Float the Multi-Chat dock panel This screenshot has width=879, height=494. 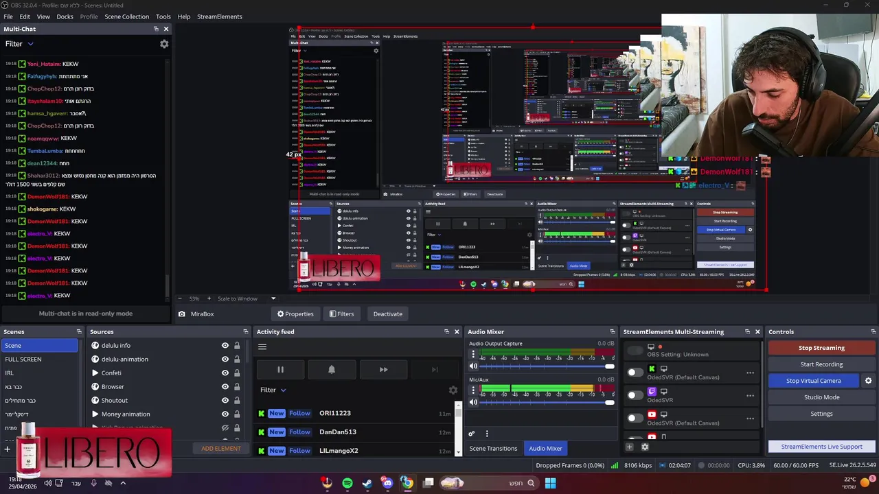click(156, 29)
